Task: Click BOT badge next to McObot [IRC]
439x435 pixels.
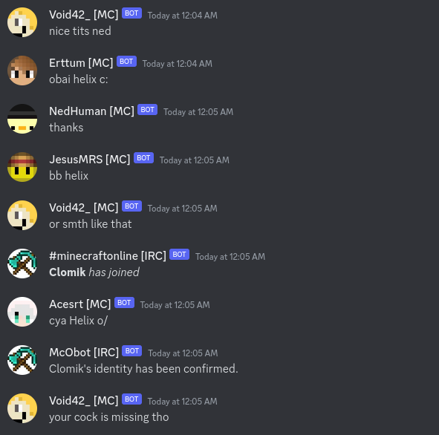Action: pyautogui.click(x=132, y=351)
